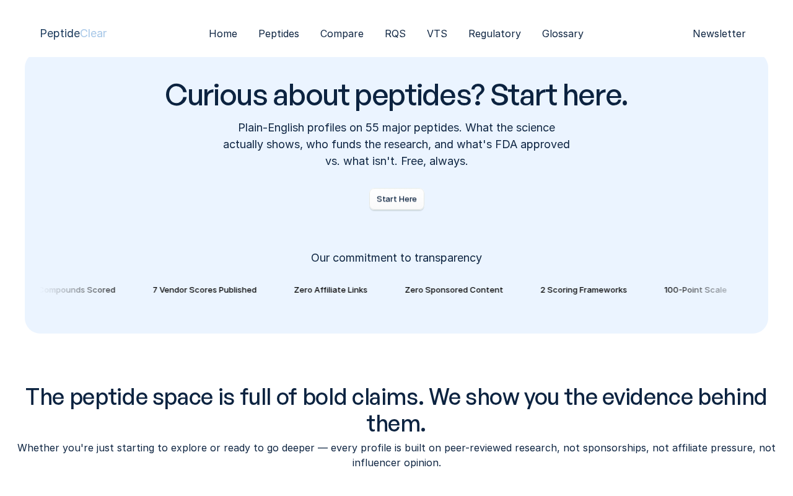
Task: Click the 100-Point Scale ticker item
Action: [x=696, y=290]
